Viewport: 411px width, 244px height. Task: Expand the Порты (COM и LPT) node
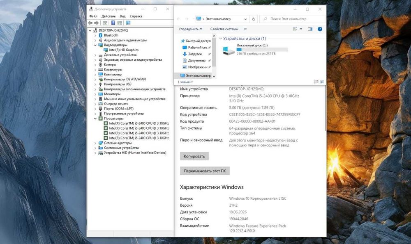95,109
